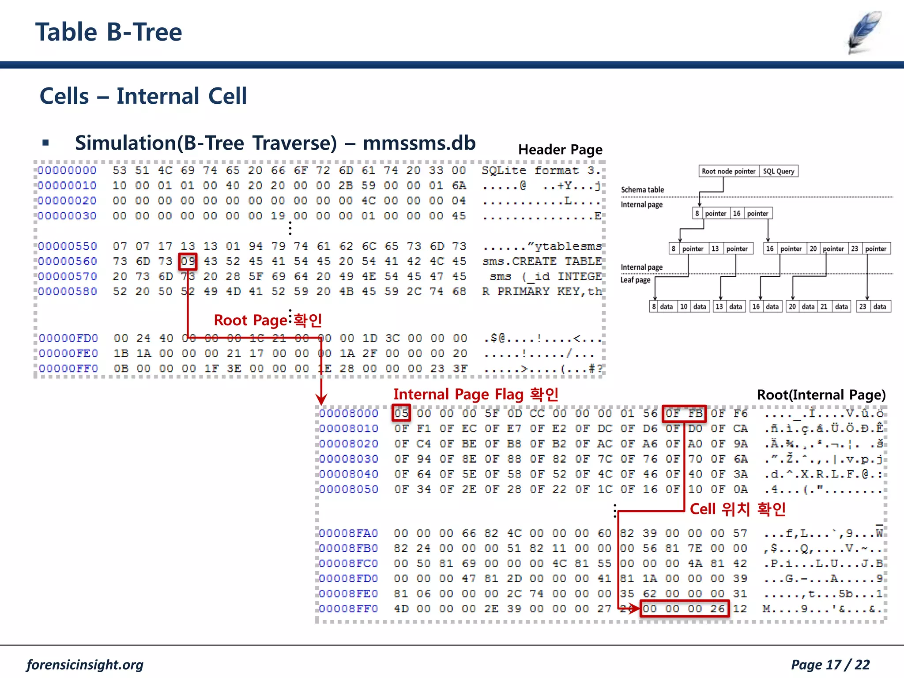904x678 pixels.
Task: Click hex offset 00008FA0
Action: 349,533
